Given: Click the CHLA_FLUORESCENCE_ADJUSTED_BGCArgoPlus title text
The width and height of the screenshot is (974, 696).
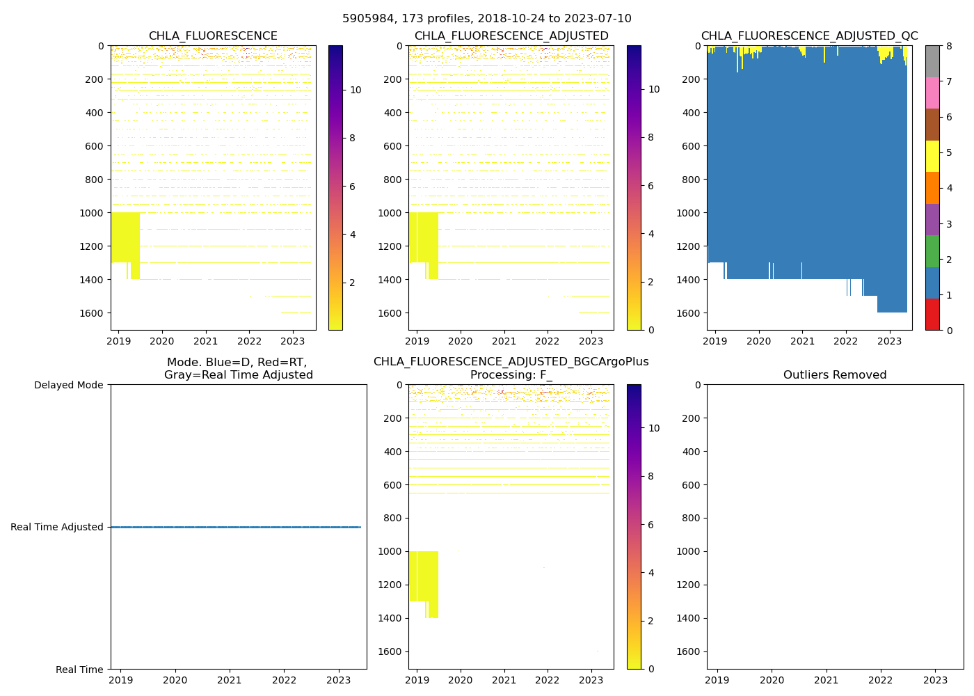Looking at the screenshot, I should [x=511, y=362].
